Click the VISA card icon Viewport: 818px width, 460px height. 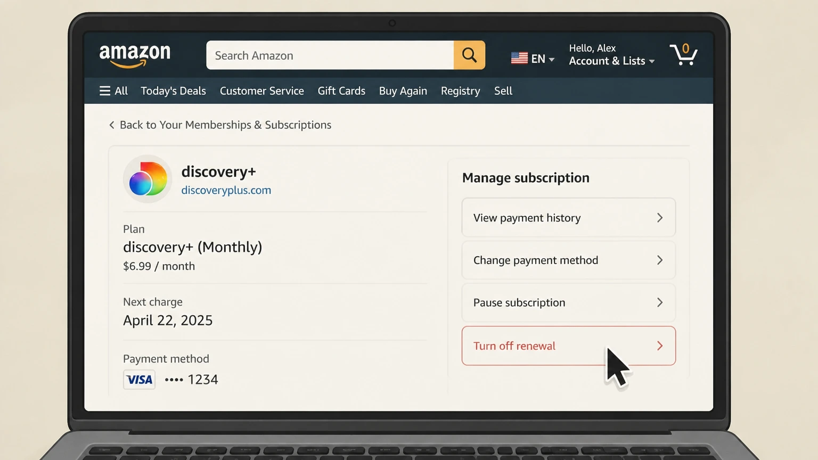coord(140,380)
